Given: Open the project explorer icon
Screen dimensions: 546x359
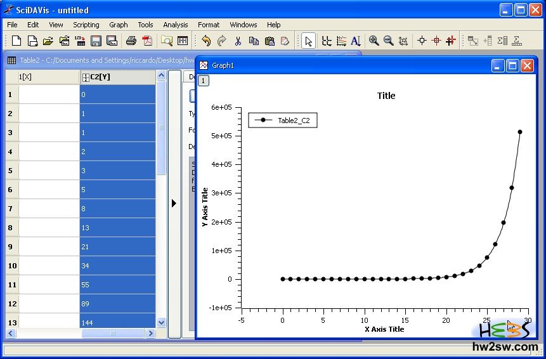Looking at the screenshot, I should 166,41.
